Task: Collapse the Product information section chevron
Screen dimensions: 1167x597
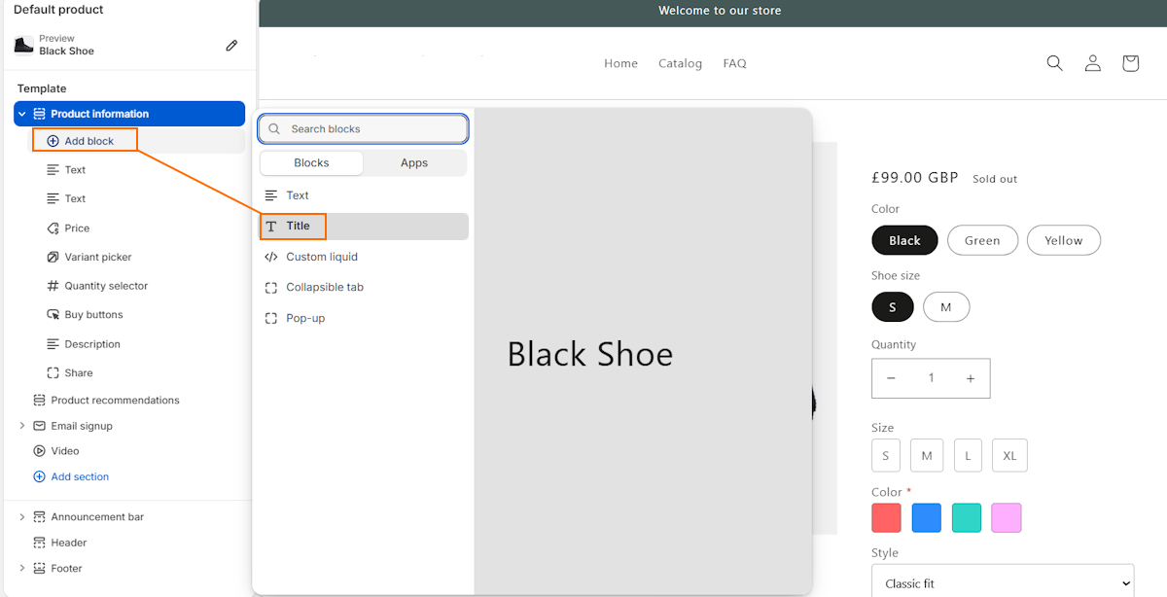Action: coord(22,114)
